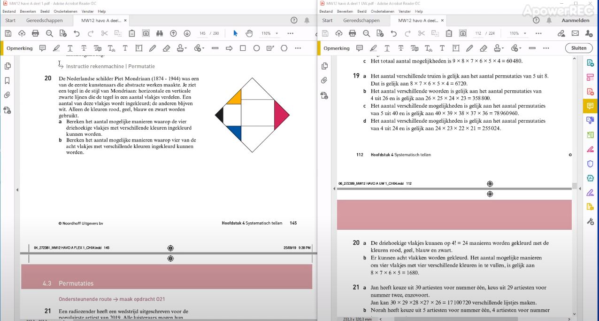Viewport: 599px width, 321px height.
Task: Open the Bestand menu in left window
Action: (9, 11)
